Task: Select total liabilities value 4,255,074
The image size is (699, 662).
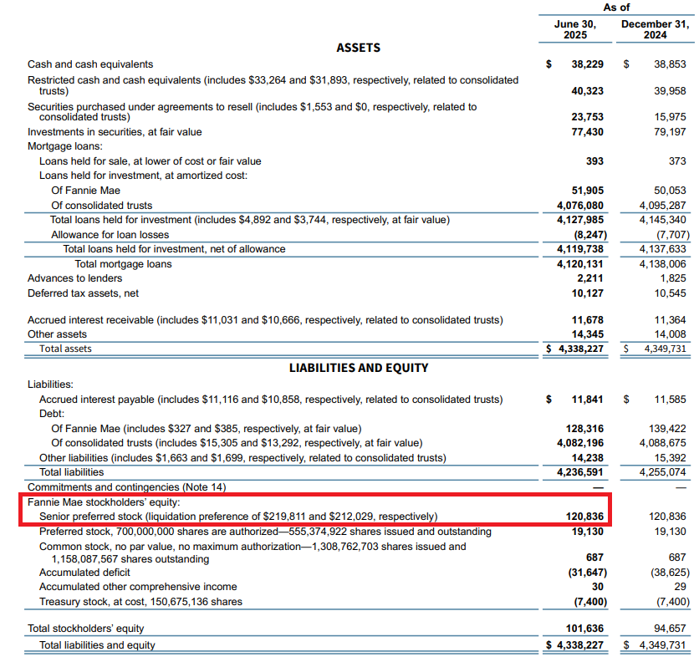Action: [662, 472]
